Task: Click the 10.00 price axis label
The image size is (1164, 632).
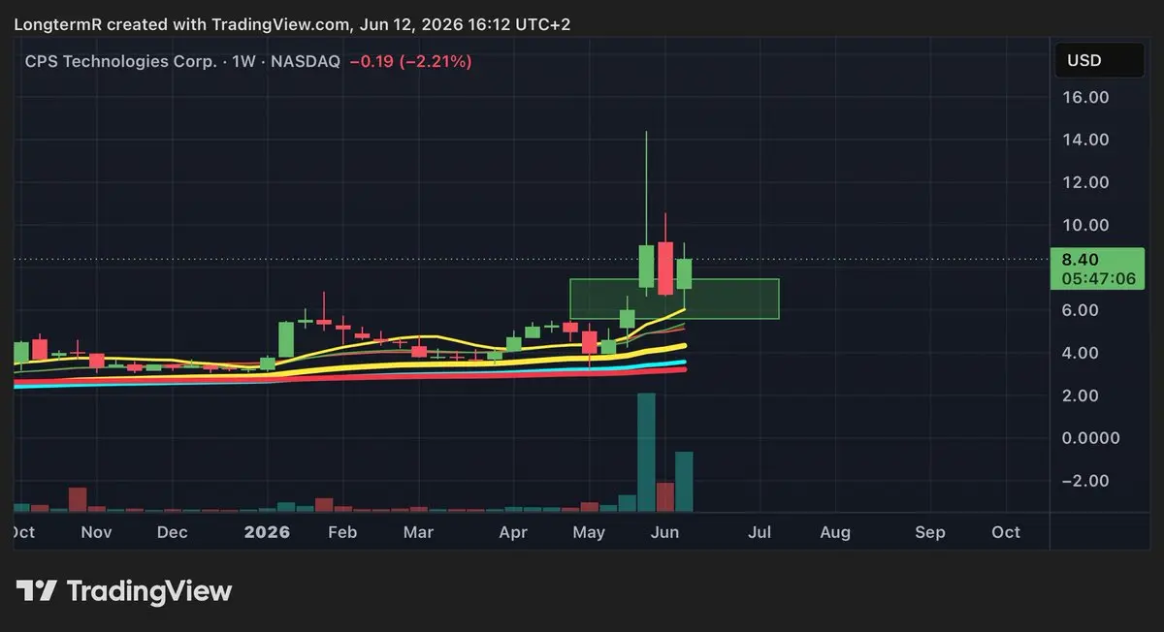Action: click(x=1085, y=225)
